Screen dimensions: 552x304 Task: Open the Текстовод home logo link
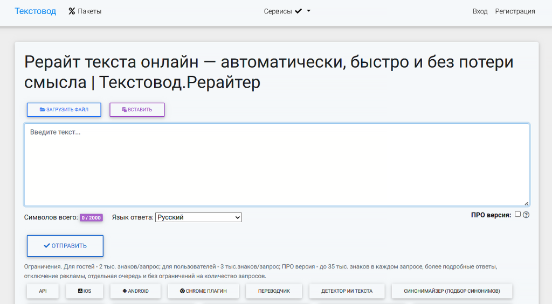click(35, 11)
